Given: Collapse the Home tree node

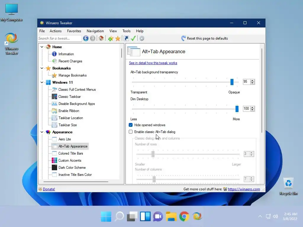Looking at the screenshot, I should pos(42,47).
